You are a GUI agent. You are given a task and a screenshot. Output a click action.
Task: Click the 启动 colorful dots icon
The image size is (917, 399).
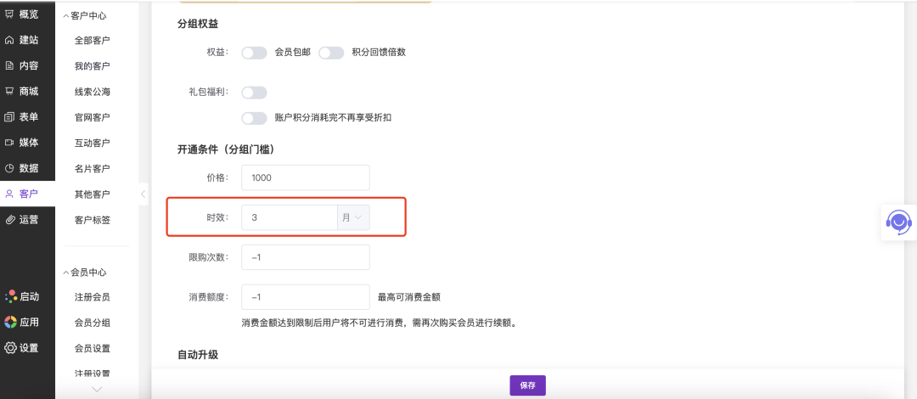click(x=10, y=296)
